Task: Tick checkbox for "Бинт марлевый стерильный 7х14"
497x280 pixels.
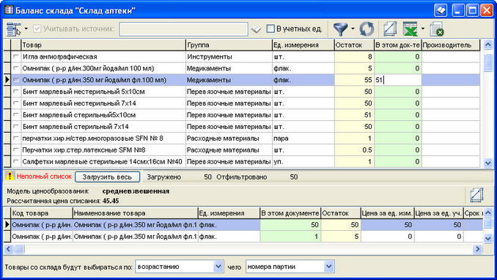Action: point(16,127)
